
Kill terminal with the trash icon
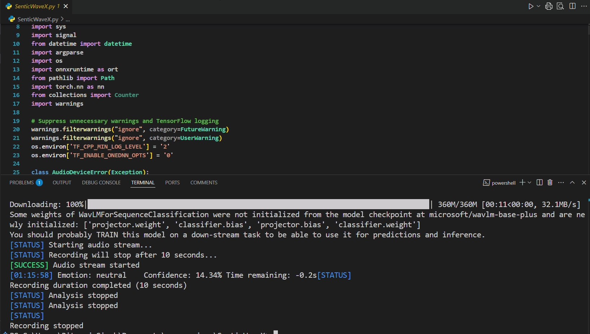point(550,183)
